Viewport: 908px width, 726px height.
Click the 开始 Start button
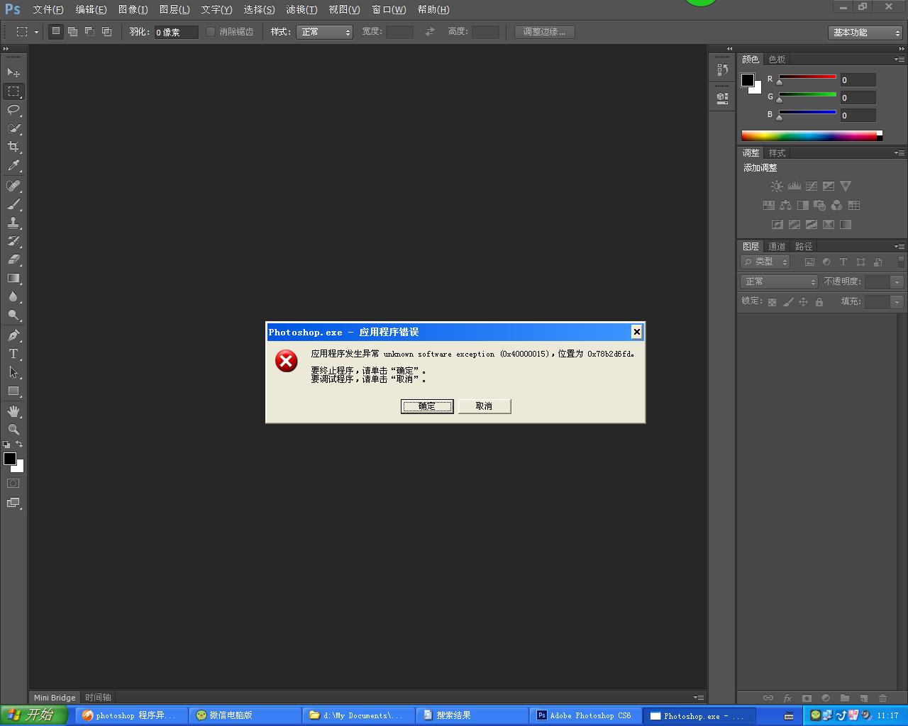point(33,715)
